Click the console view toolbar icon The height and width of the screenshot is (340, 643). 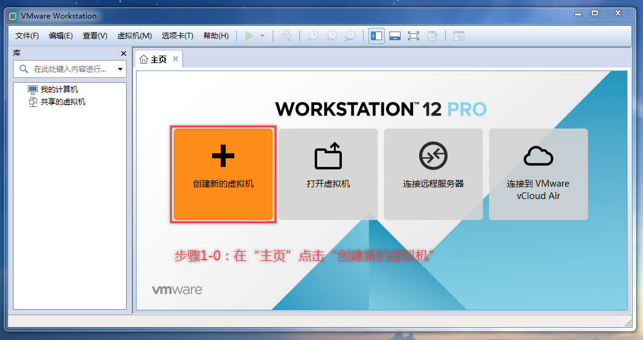point(459,36)
